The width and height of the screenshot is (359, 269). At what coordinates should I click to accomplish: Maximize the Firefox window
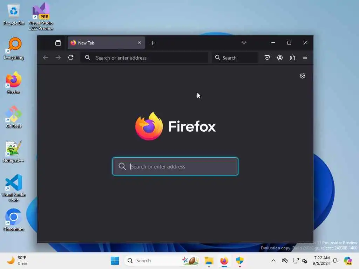[x=289, y=43]
